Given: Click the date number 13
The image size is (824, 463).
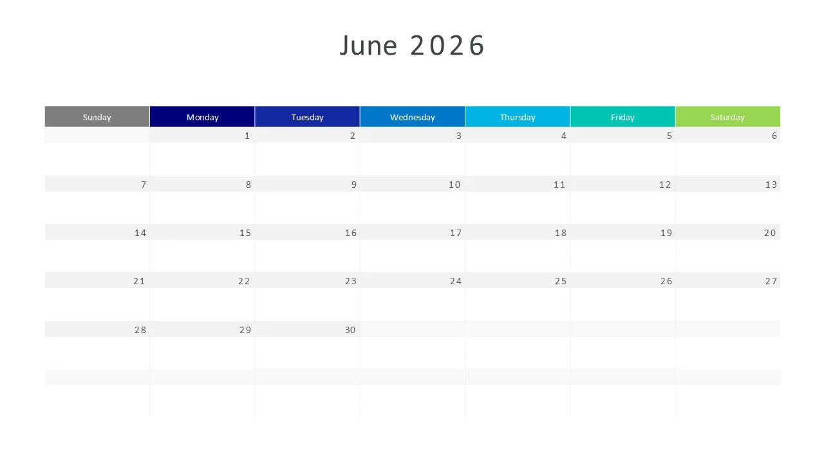Looking at the screenshot, I should (x=771, y=185).
